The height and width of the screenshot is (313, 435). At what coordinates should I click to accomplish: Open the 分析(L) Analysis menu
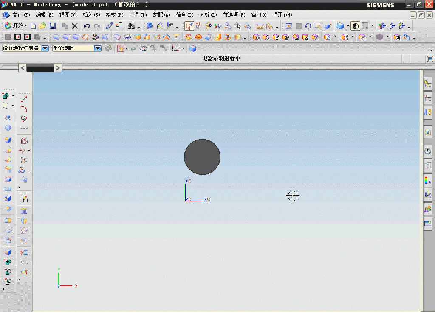pyautogui.click(x=208, y=15)
